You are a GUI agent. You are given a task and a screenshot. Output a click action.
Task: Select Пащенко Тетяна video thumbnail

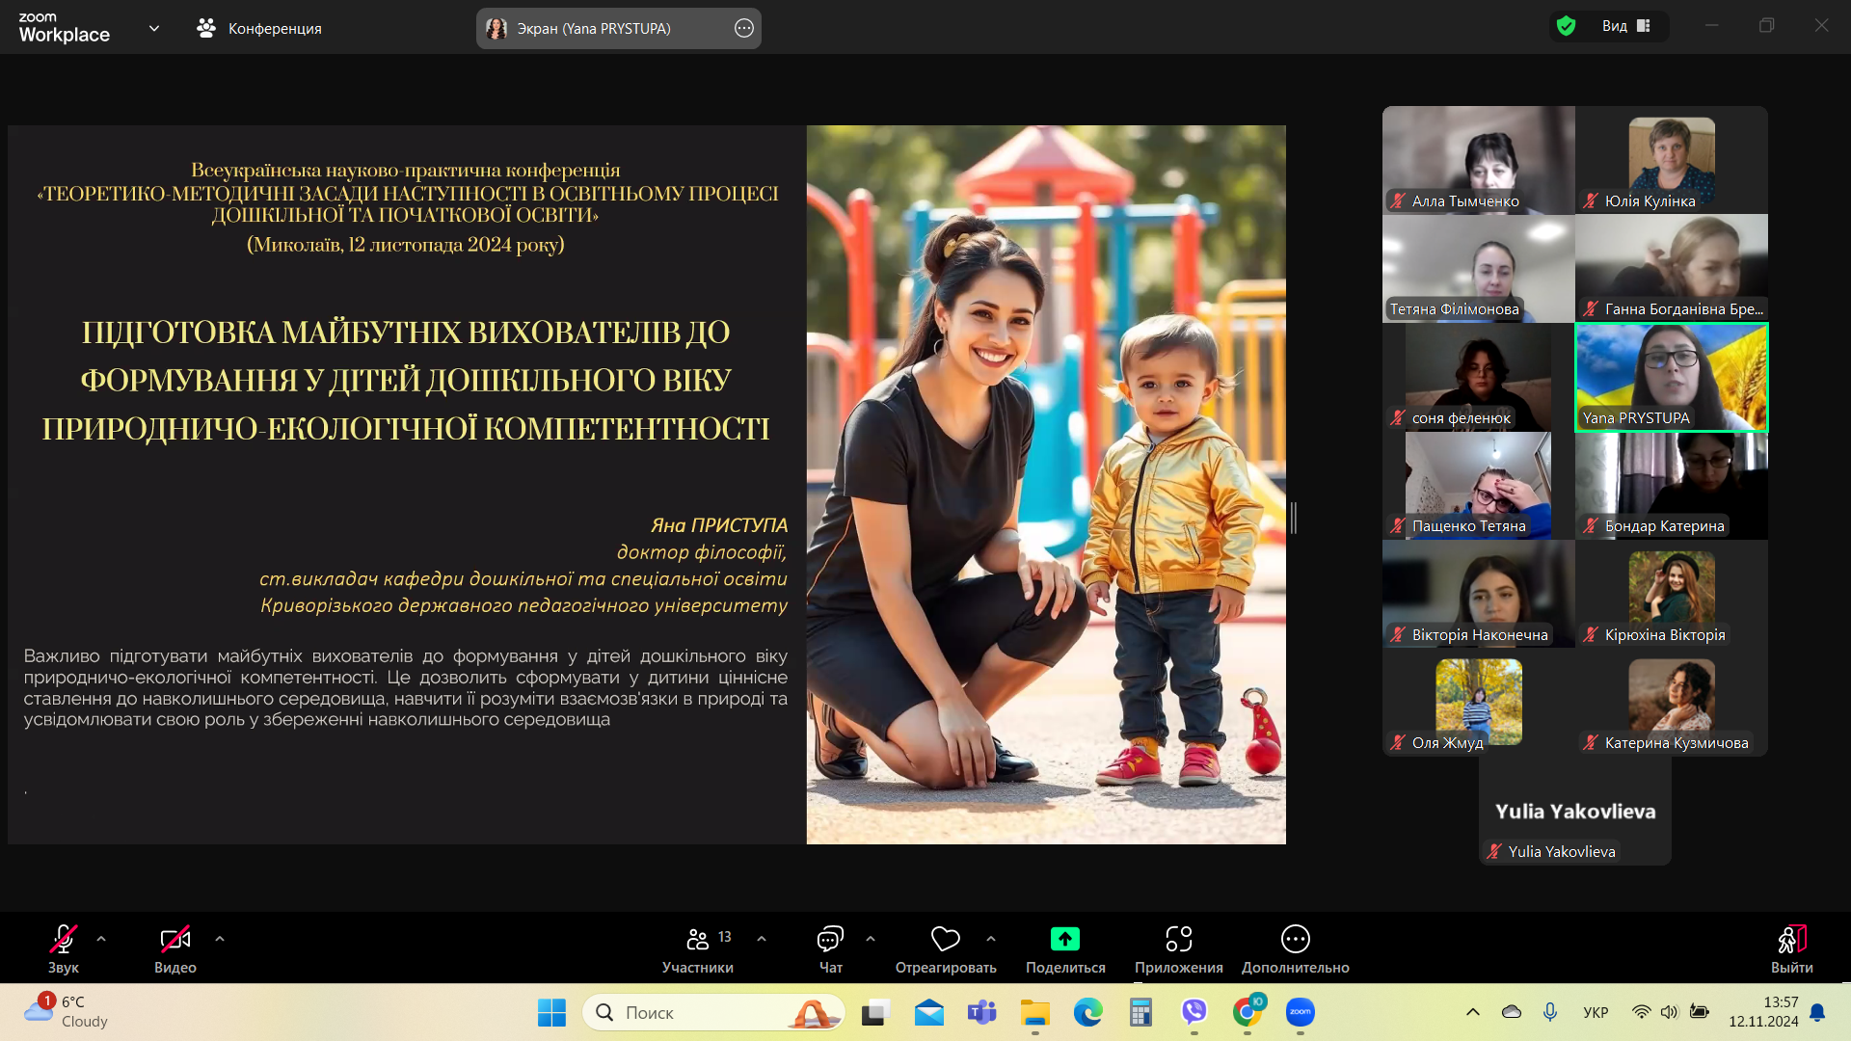point(1479,486)
